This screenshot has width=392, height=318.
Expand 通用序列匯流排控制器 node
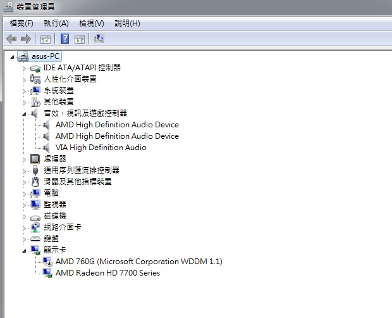pyautogui.click(x=24, y=171)
